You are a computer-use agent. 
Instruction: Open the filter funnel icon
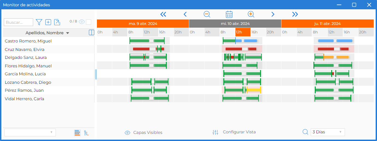coord(39,22)
